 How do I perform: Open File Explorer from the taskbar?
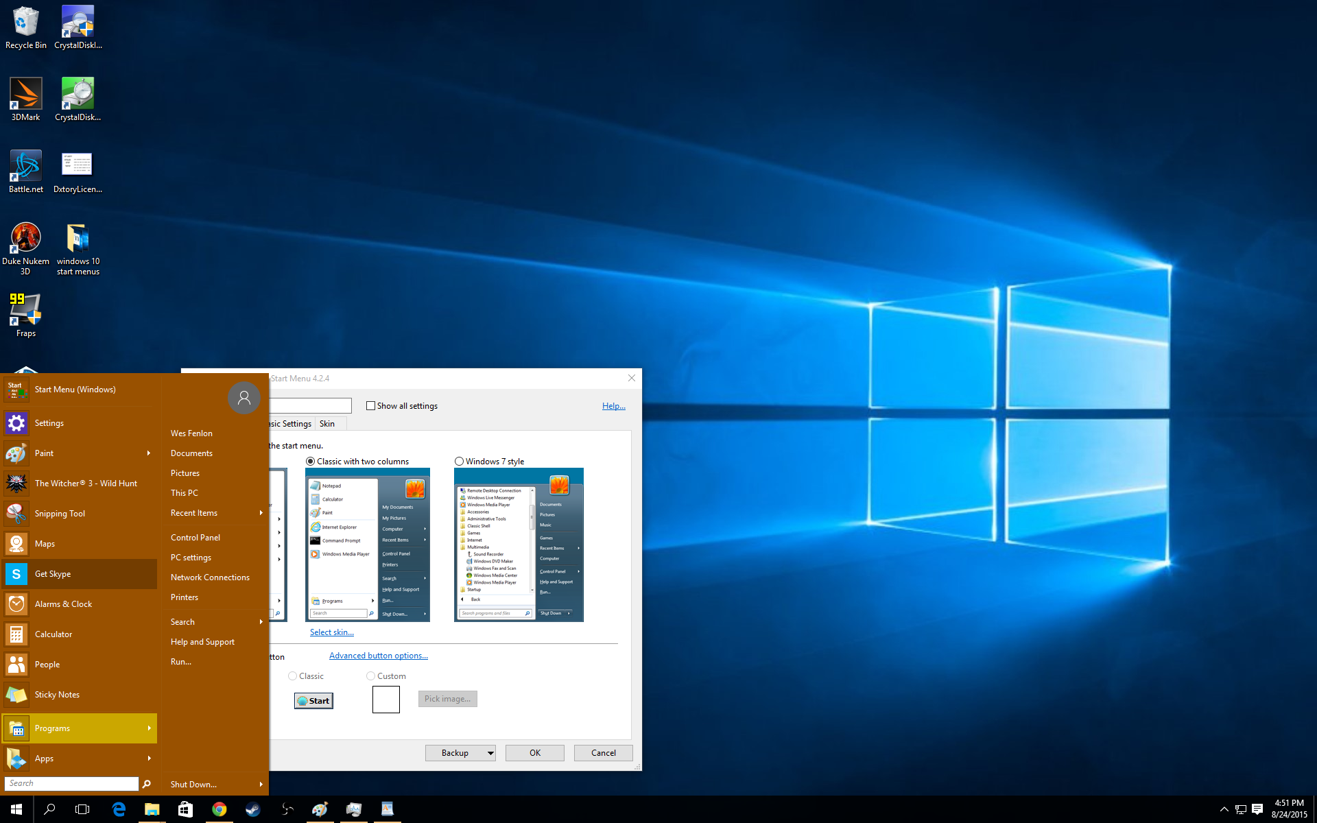[152, 809]
